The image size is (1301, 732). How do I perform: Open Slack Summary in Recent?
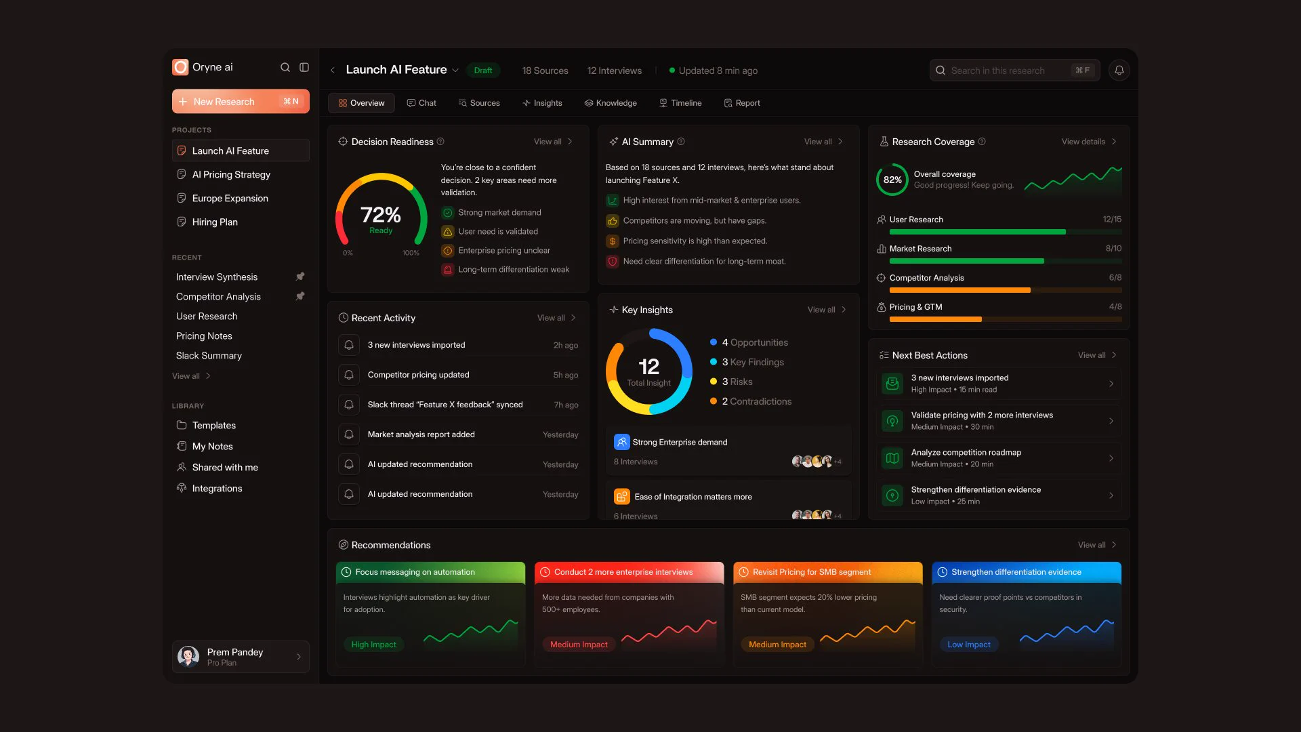pyautogui.click(x=209, y=355)
